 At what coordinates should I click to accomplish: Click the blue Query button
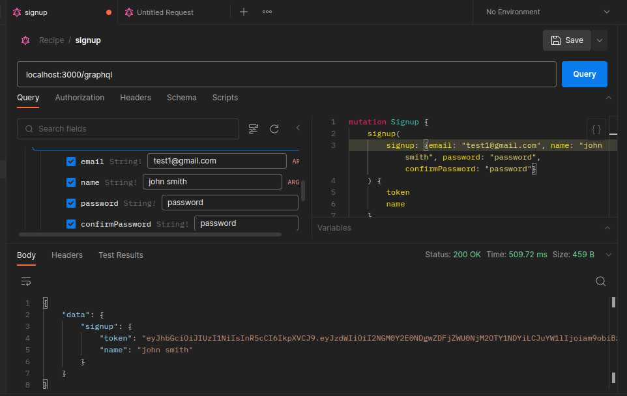click(584, 74)
